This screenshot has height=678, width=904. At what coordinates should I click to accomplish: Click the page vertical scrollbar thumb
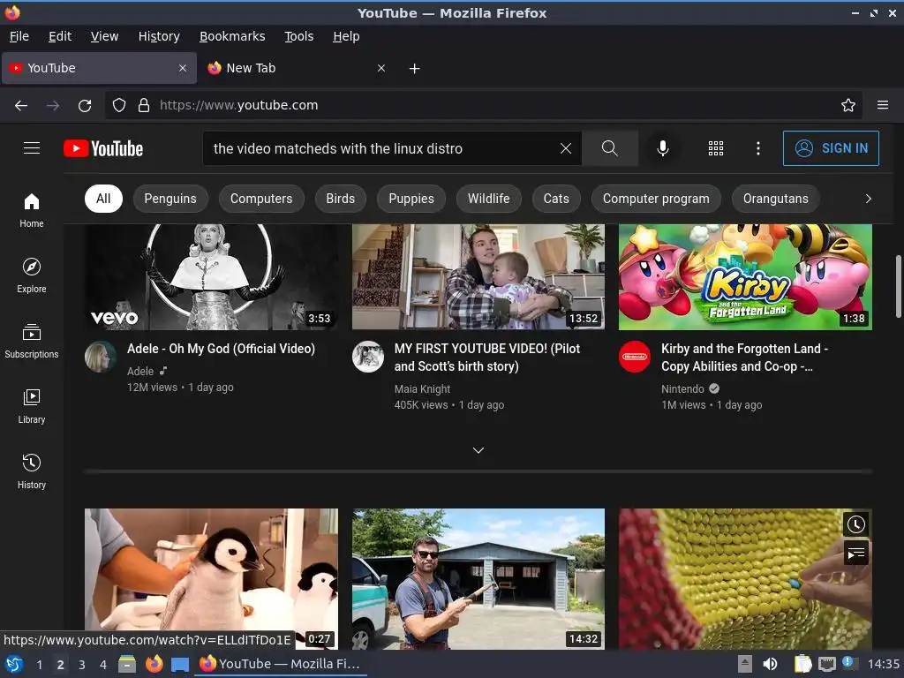point(898,286)
